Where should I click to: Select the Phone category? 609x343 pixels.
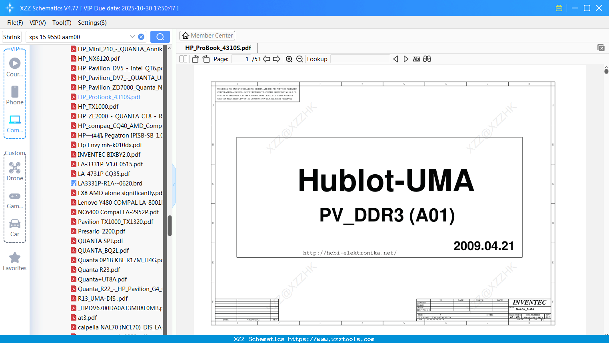pyautogui.click(x=15, y=95)
